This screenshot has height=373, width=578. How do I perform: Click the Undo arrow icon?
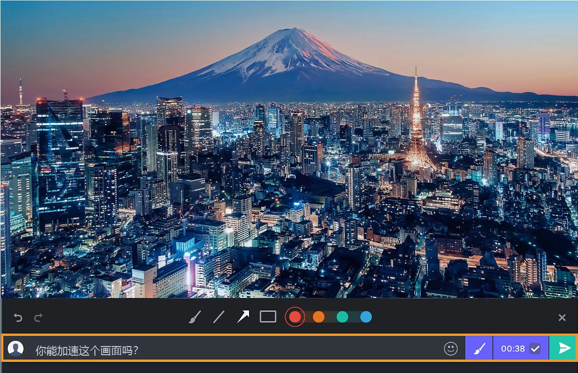(x=18, y=318)
